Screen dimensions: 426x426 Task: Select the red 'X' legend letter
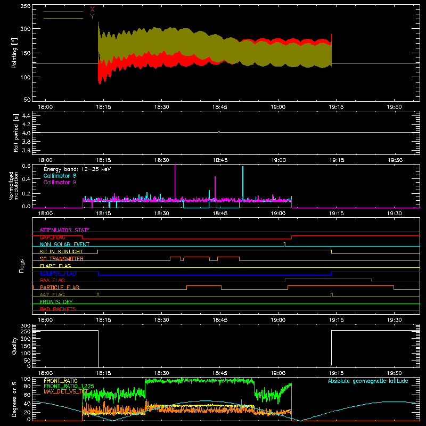pos(92,10)
